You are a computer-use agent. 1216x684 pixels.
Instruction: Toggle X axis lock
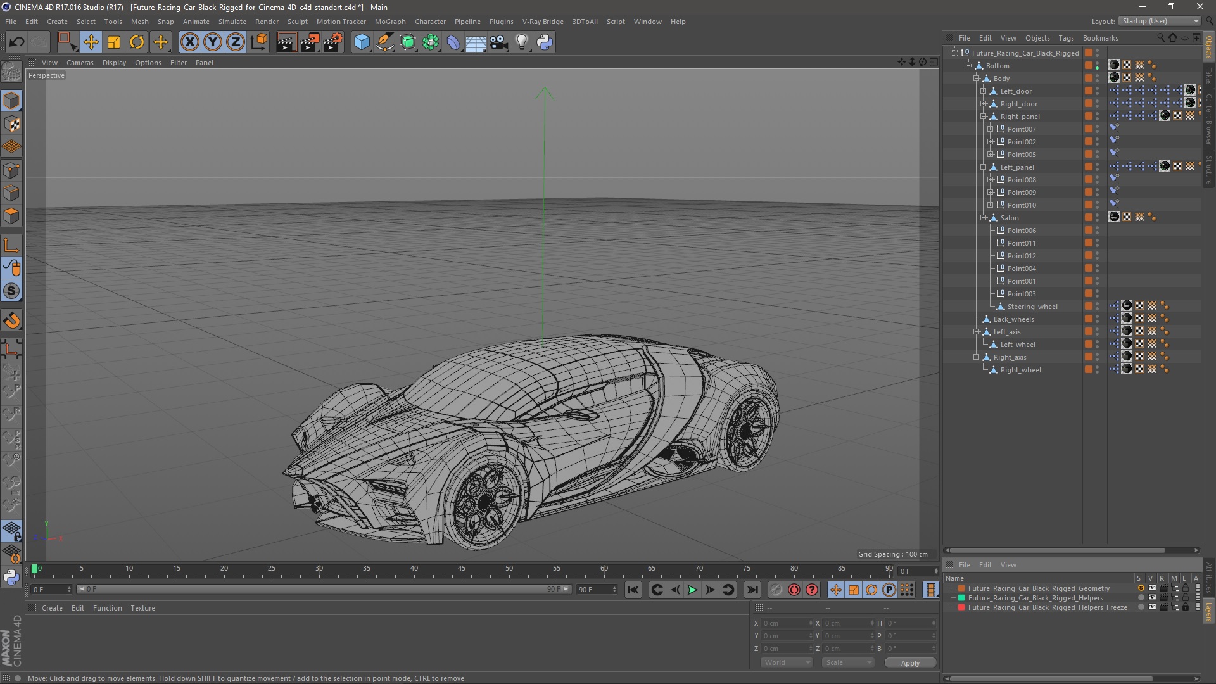click(189, 42)
